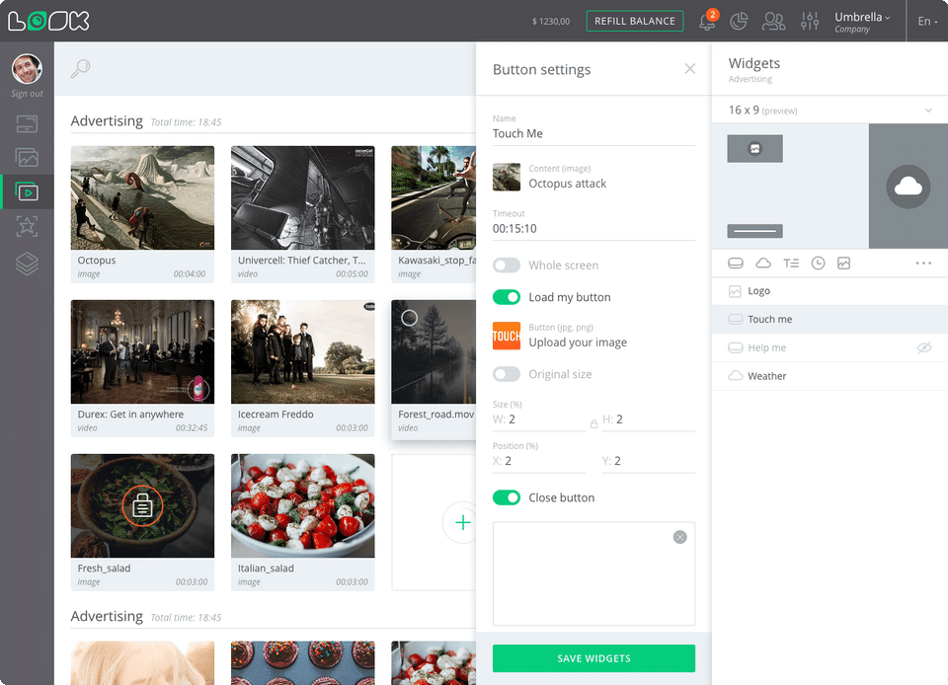Click the Octopus attack content thumbnail
Screen dimensions: 948x685
click(507, 177)
